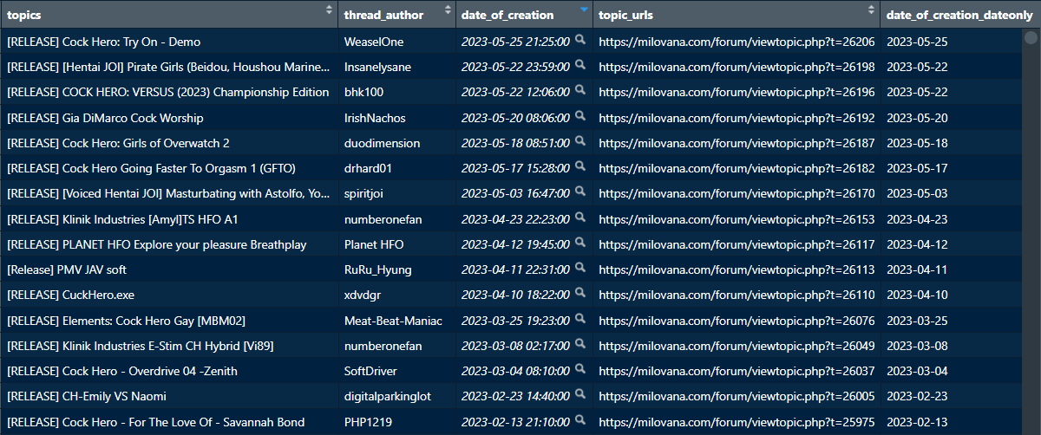Click magnifier icon beside 2023-02-23 14:40:00
The width and height of the screenshot is (1041, 435).
click(579, 396)
